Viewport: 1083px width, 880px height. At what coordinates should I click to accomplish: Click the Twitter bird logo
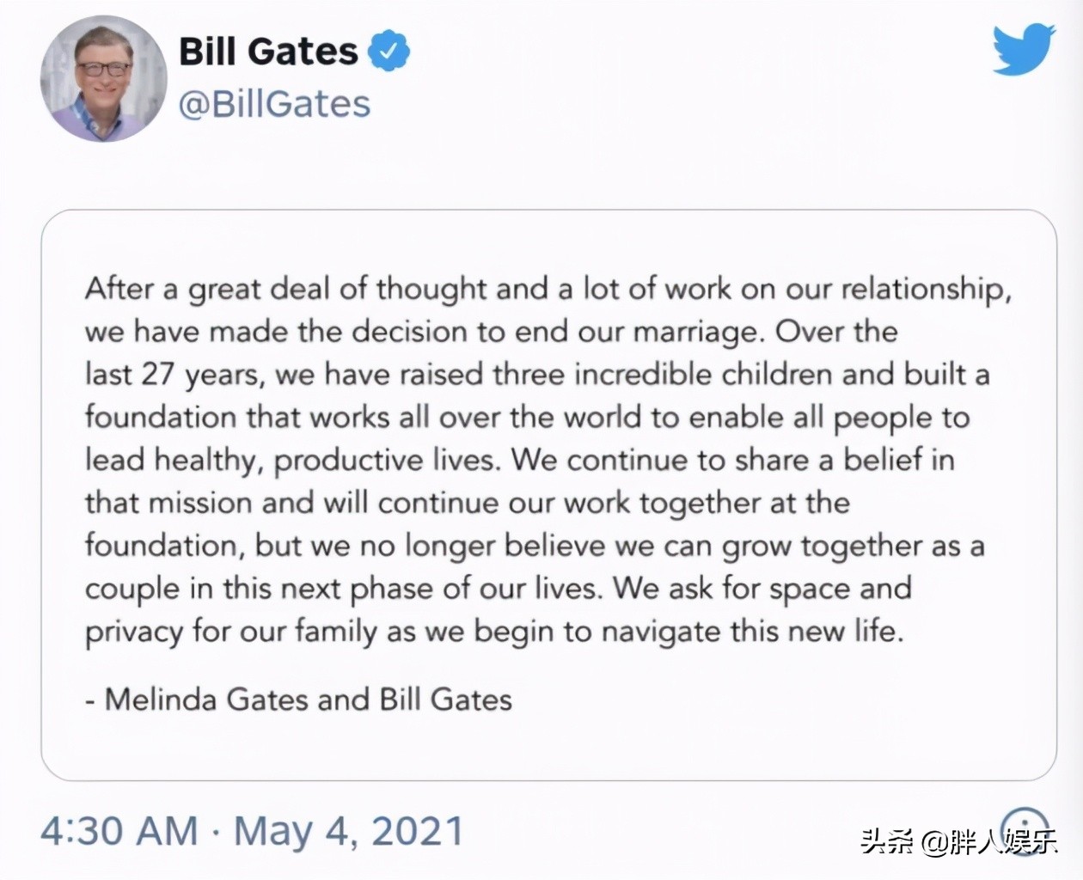pyautogui.click(x=1023, y=50)
